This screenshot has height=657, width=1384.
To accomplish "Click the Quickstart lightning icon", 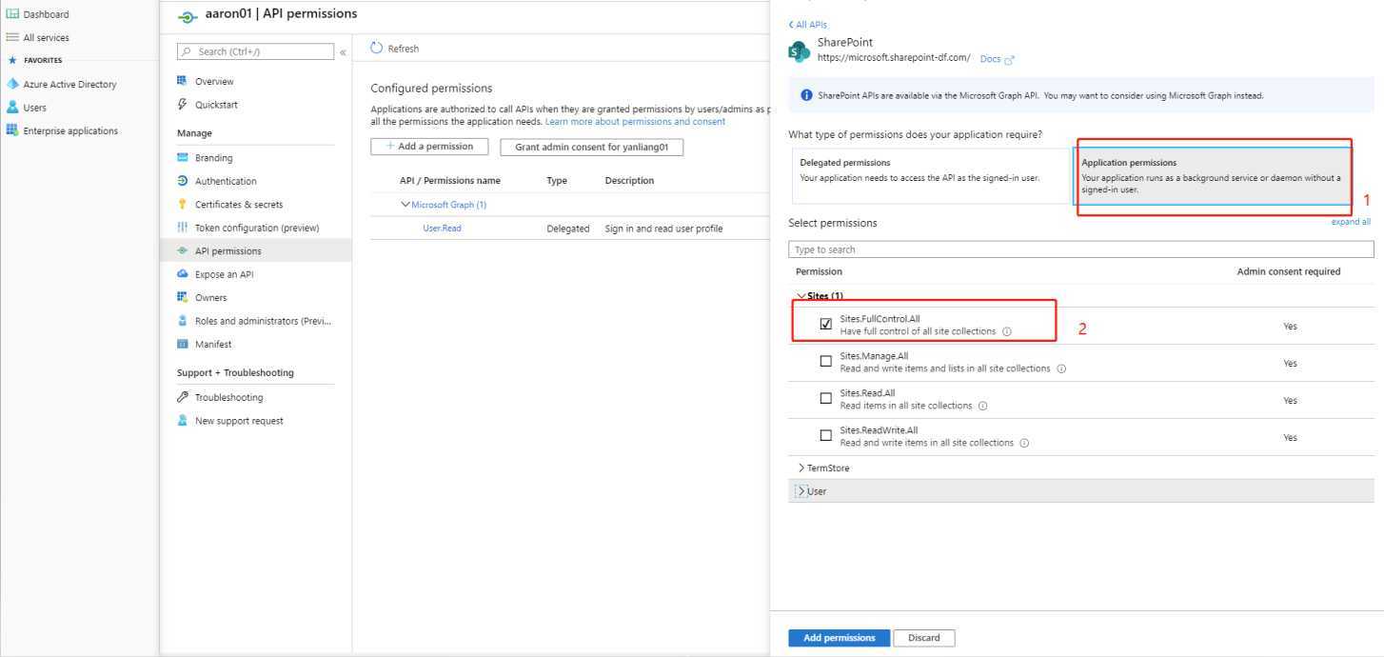I will [183, 105].
